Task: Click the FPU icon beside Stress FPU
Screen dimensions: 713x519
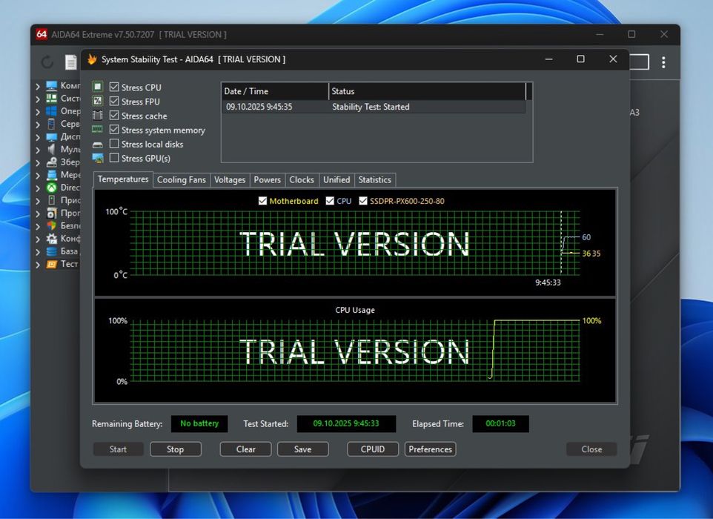Action: [x=97, y=101]
